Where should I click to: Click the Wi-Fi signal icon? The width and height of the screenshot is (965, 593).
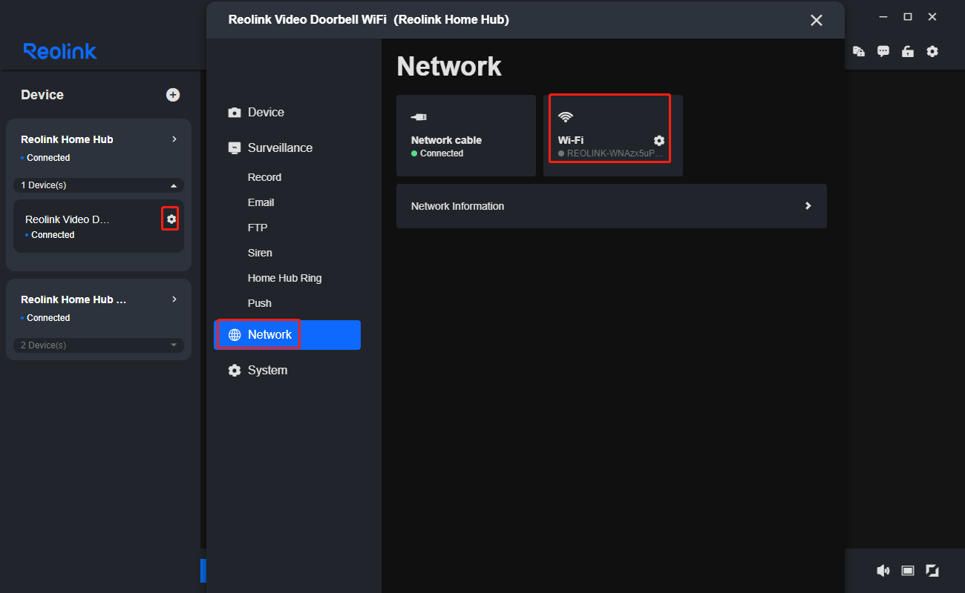click(x=566, y=117)
